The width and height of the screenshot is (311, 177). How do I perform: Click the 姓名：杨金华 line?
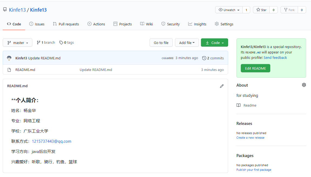pos(23,111)
